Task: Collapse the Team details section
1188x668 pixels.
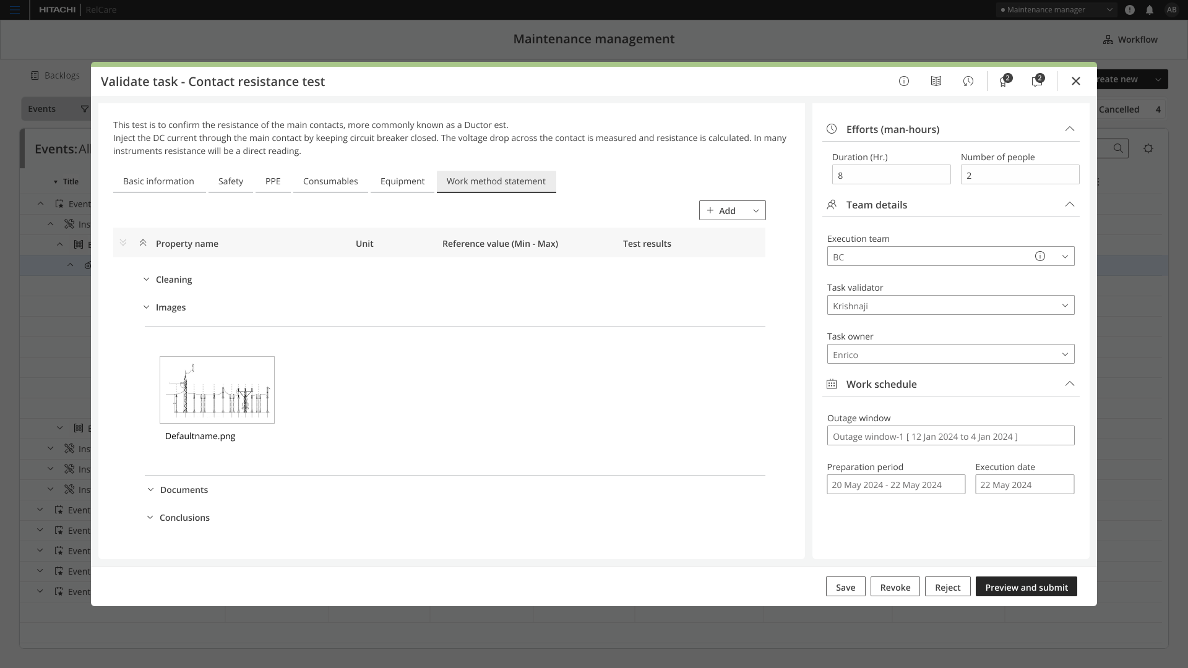Action: (x=1070, y=204)
